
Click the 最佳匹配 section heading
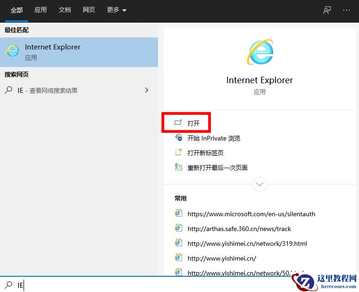[17, 30]
